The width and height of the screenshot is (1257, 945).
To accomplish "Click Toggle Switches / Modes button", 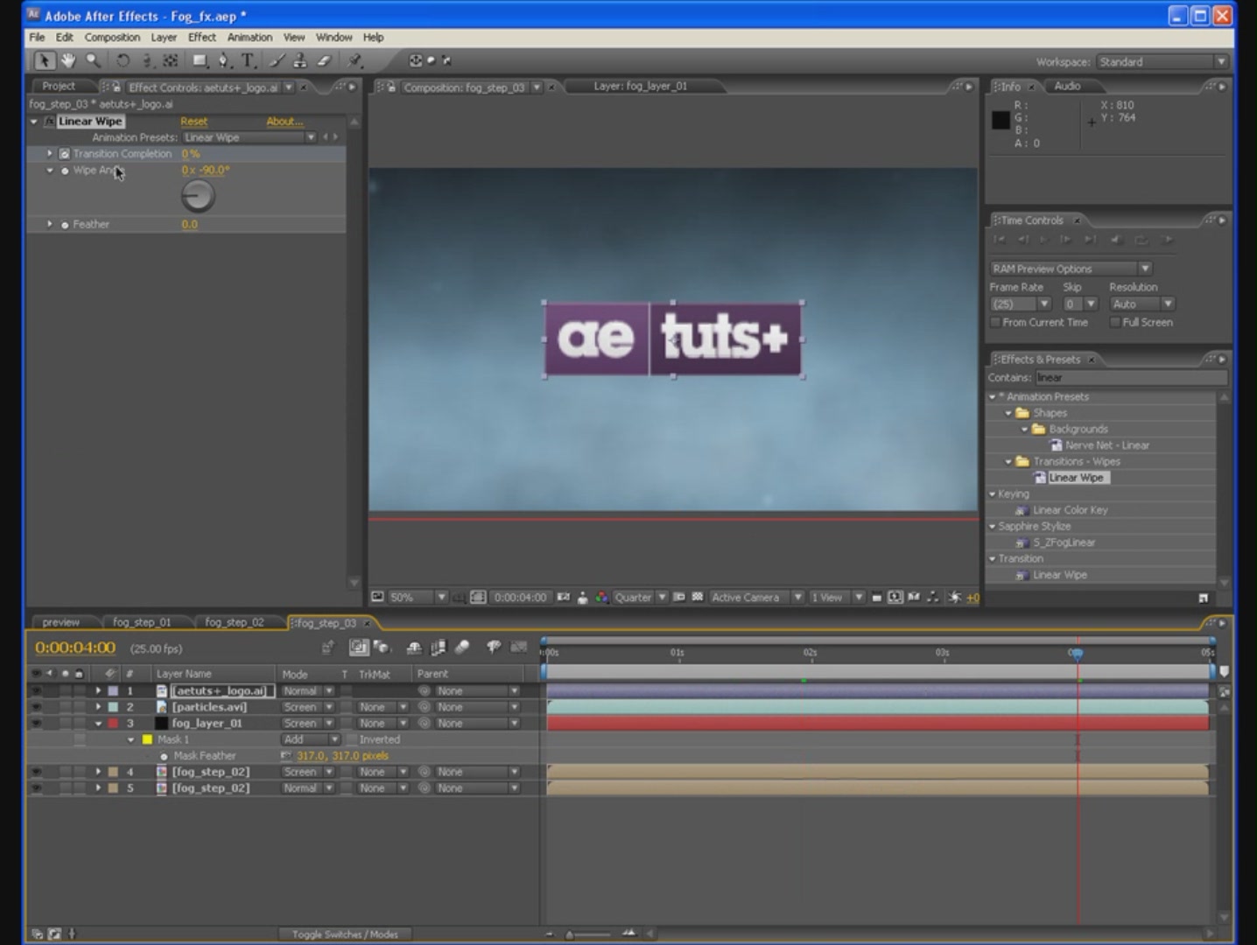I will 345,934.
